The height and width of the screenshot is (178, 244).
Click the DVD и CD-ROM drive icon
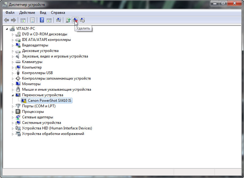point(18,34)
